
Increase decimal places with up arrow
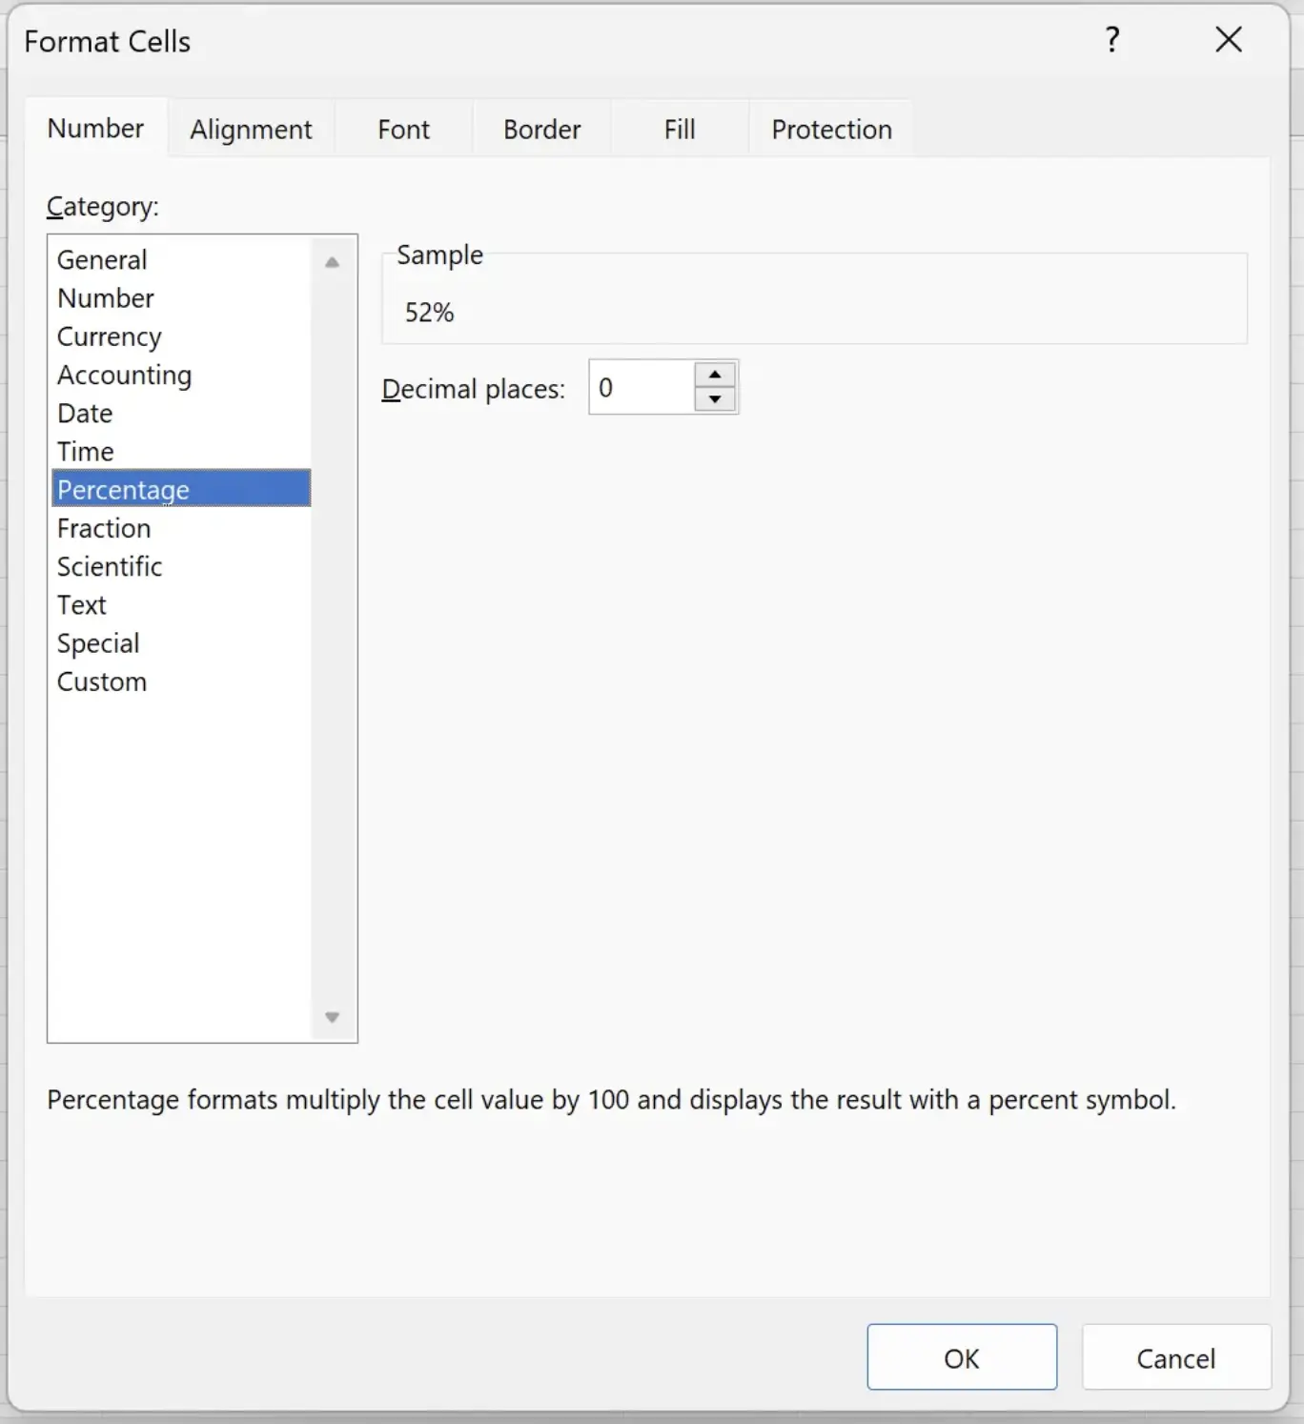coord(715,375)
